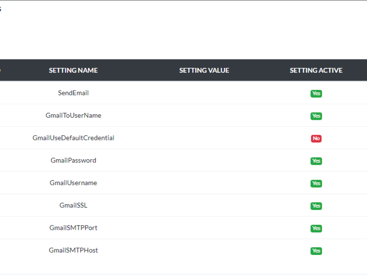This screenshot has width=367, height=275.
Task: Select the GmailUseDefaultCredential setting name
Action: point(73,138)
